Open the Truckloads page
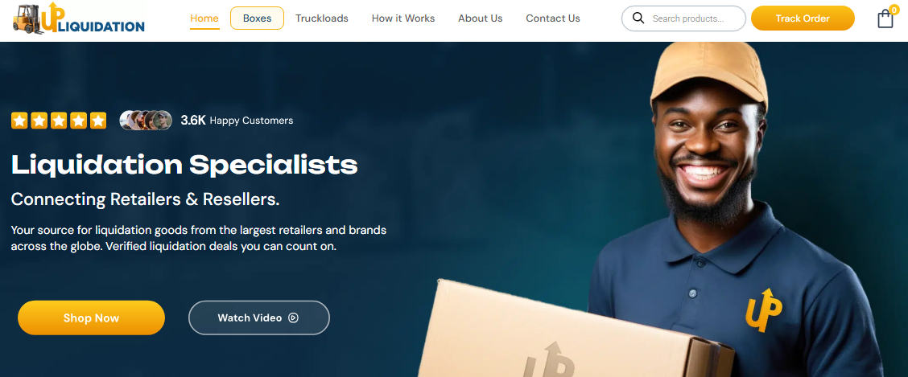The height and width of the screenshot is (377, 908). tap(322, 18)
